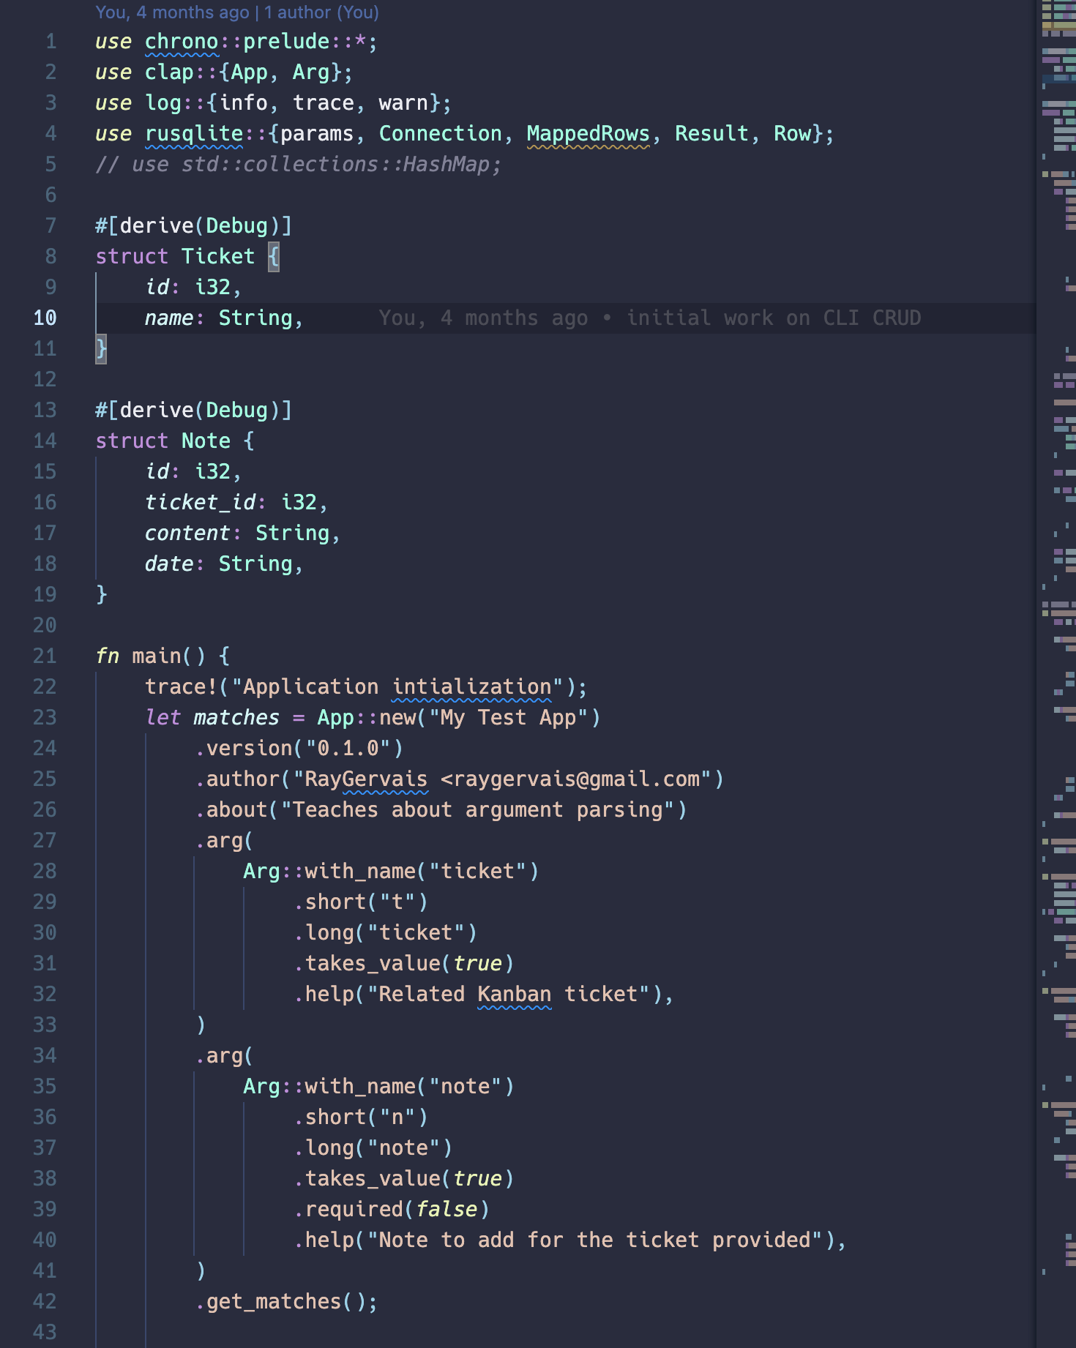Click line number 34 in the gutter

(45, 1055)
